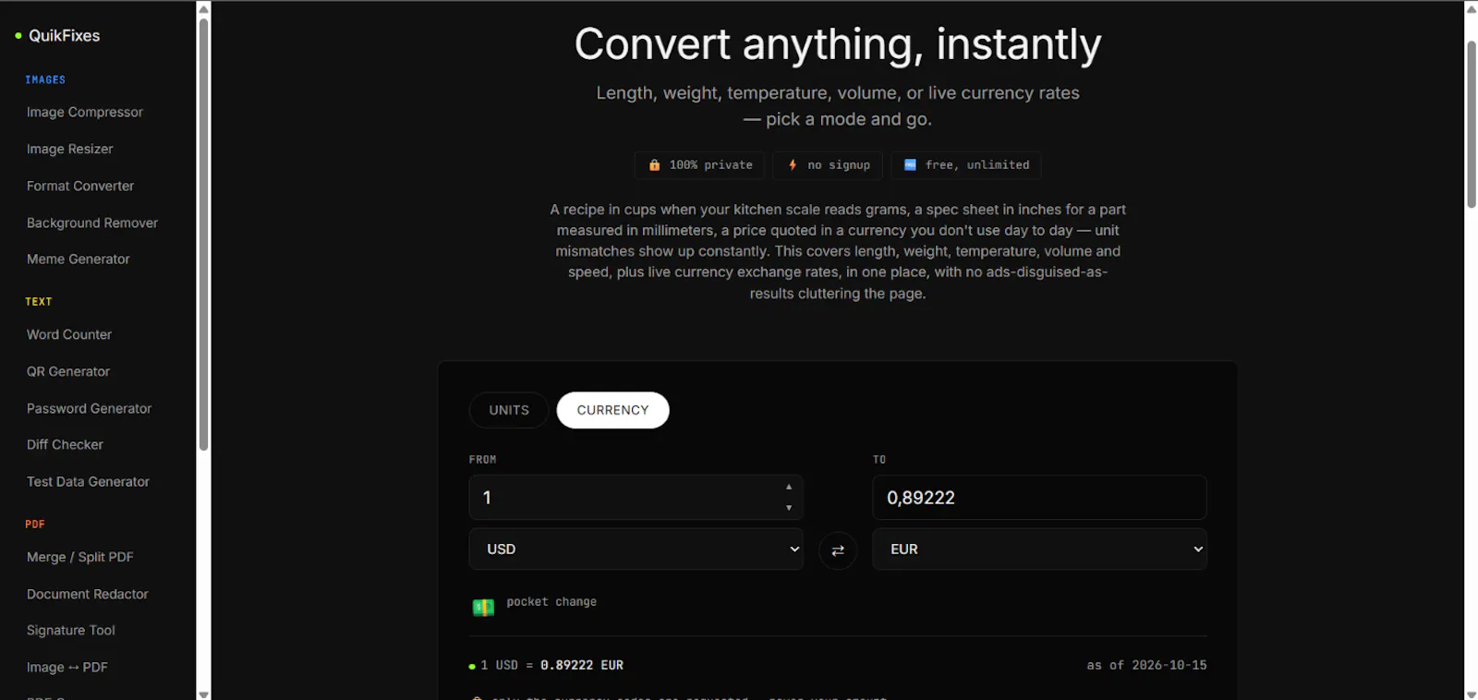Open Image Compressor in the sidebar
Viewport: 1478px width, 700px height.
click(x=85, y=112)
